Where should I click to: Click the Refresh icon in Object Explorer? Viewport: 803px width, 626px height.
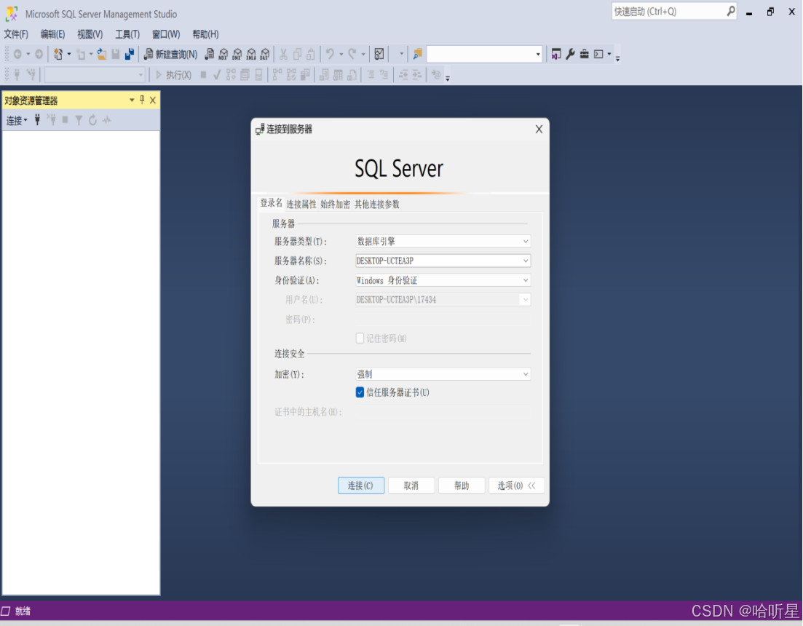pyautogui.click(x=92, y=120)
